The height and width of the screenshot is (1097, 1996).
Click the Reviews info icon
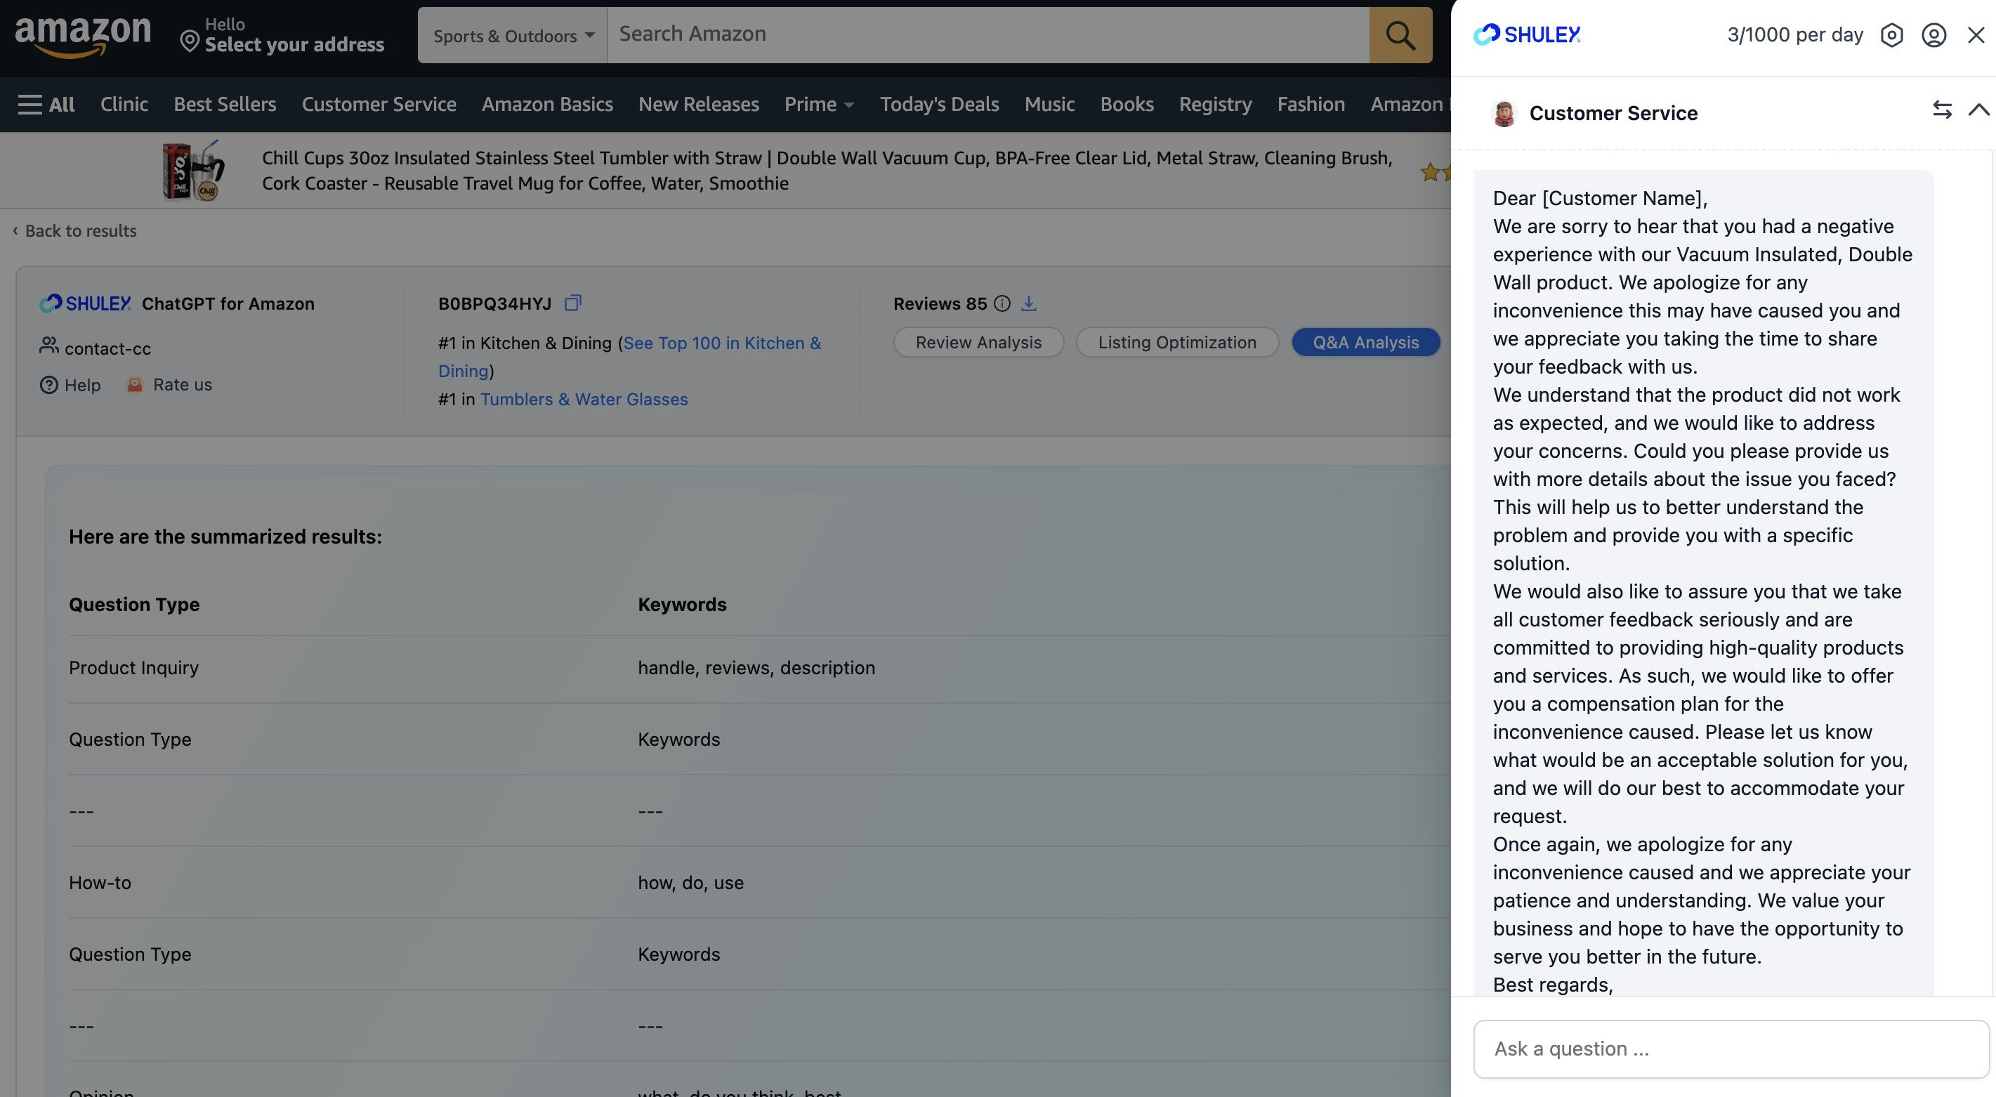point(1002,303)
